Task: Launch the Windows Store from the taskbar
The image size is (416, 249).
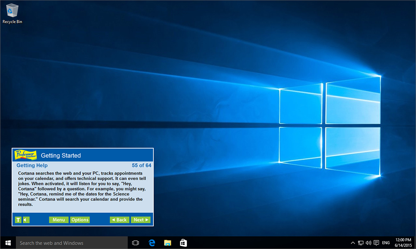Action: coord(183,242)
